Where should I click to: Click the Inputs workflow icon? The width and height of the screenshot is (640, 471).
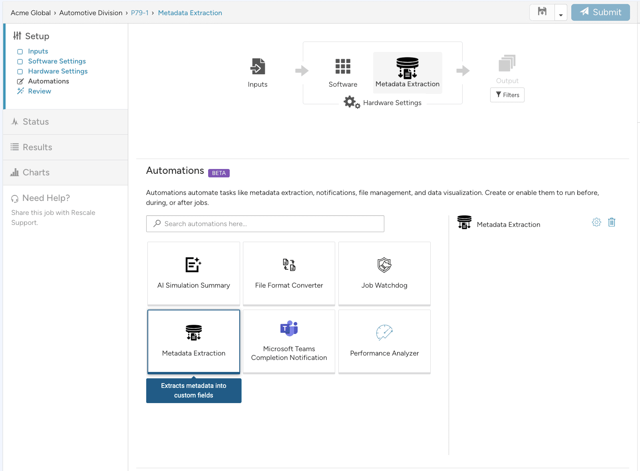[x=258, y=66]
